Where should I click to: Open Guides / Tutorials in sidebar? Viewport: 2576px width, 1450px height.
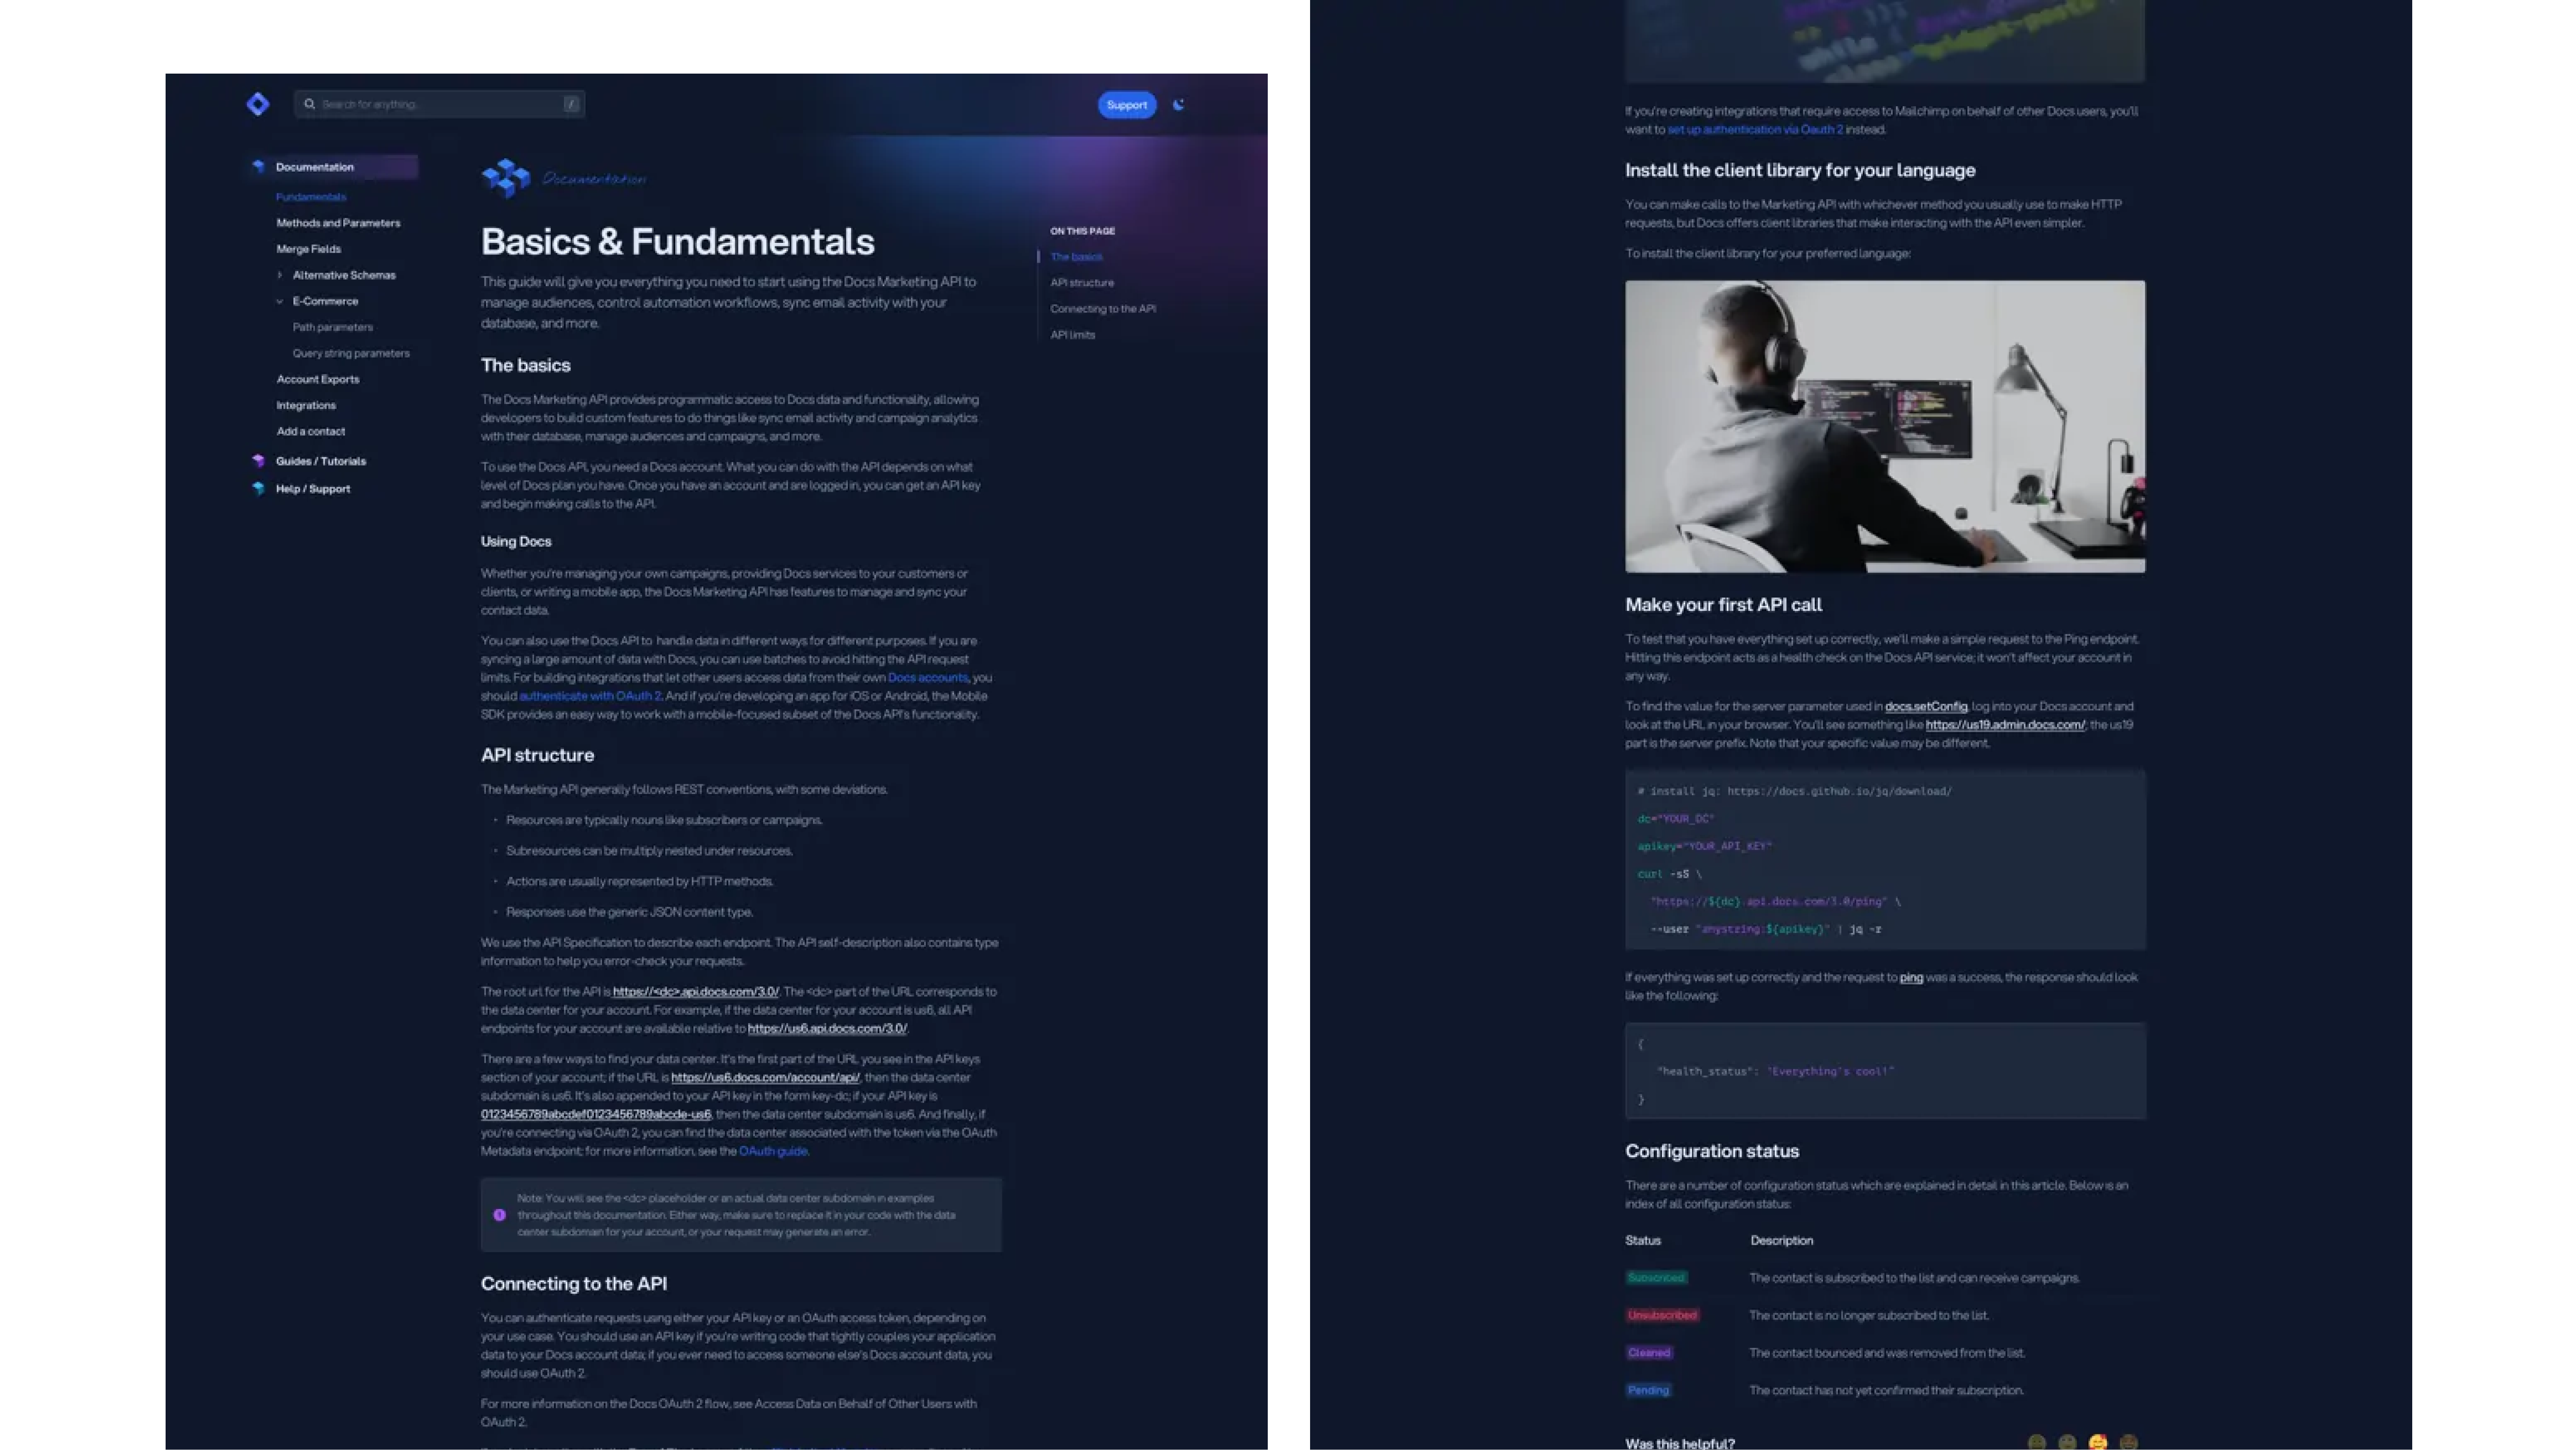click(321, 461)
